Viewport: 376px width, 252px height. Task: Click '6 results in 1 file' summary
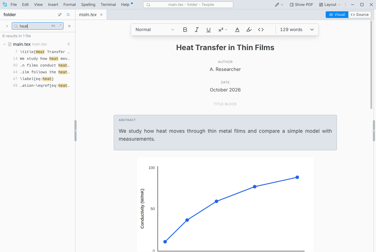(16, 36)
